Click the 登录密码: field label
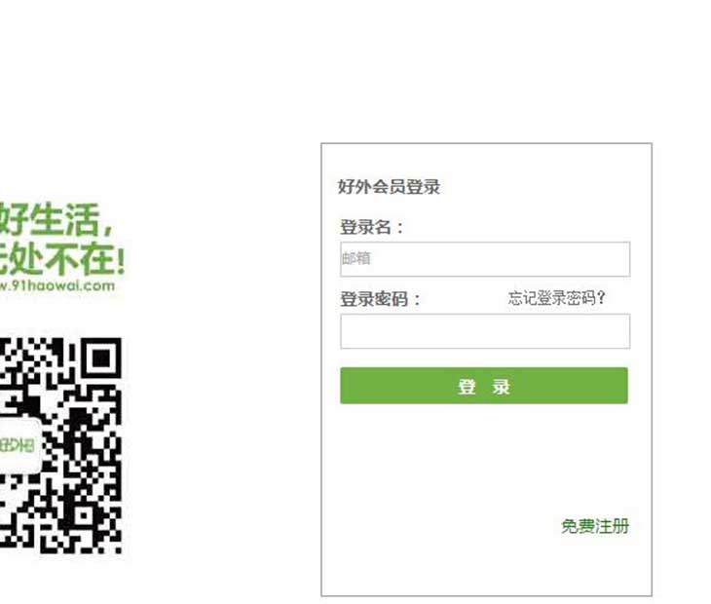711x604 pixels. pyautogui.click(x=380, y=299)
